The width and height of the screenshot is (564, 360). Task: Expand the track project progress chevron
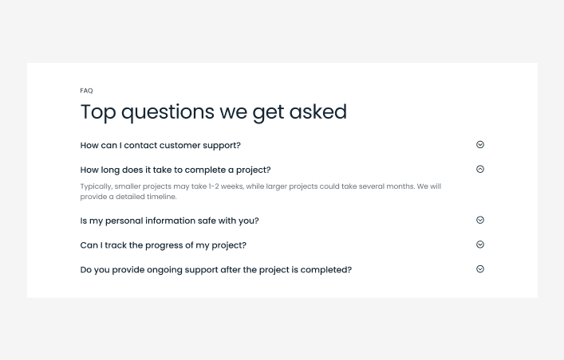tap(480, 245)
